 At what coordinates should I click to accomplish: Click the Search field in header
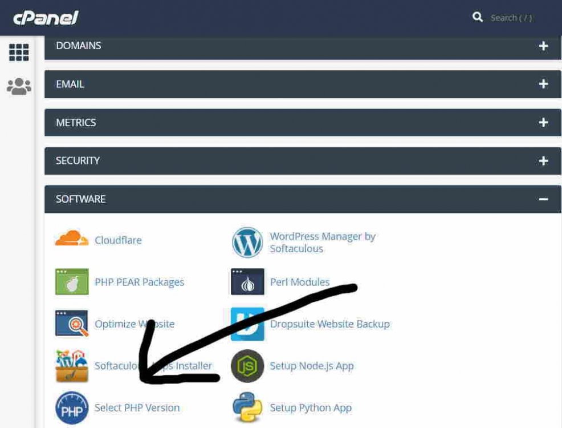click(511, 18)
